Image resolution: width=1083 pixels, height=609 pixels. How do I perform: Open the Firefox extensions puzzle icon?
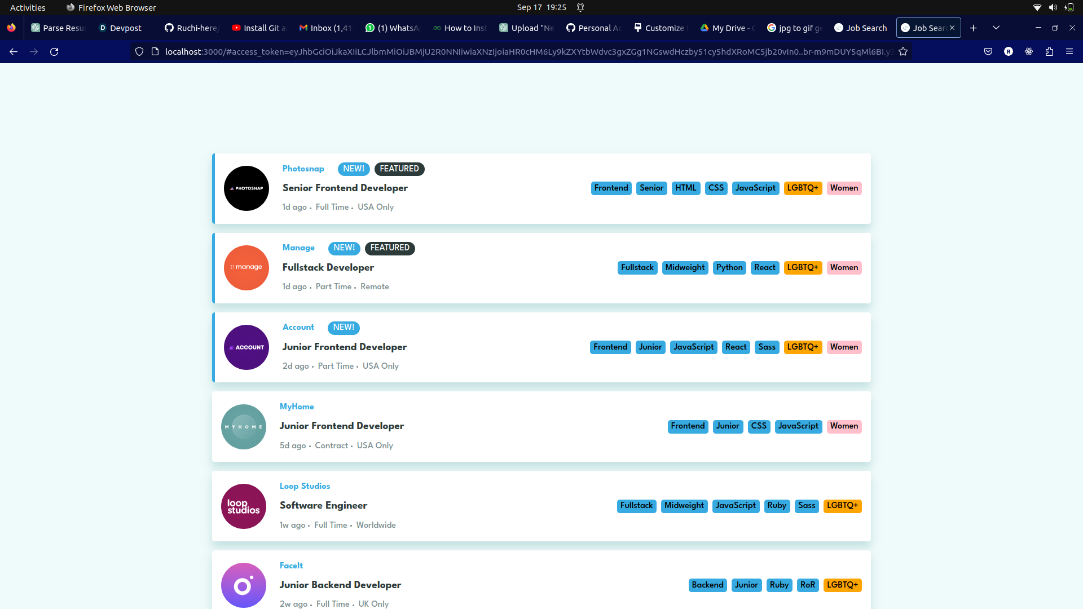(1049, 52)
